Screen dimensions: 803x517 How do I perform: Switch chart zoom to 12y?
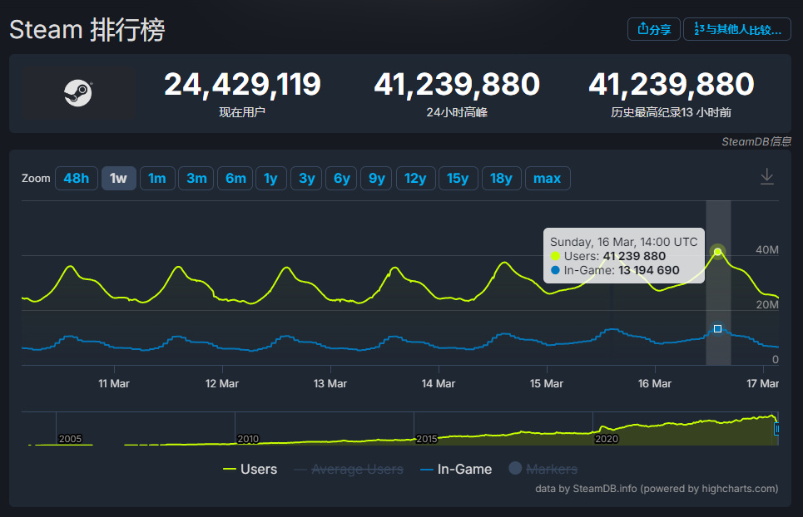click(x=415, y=179)
